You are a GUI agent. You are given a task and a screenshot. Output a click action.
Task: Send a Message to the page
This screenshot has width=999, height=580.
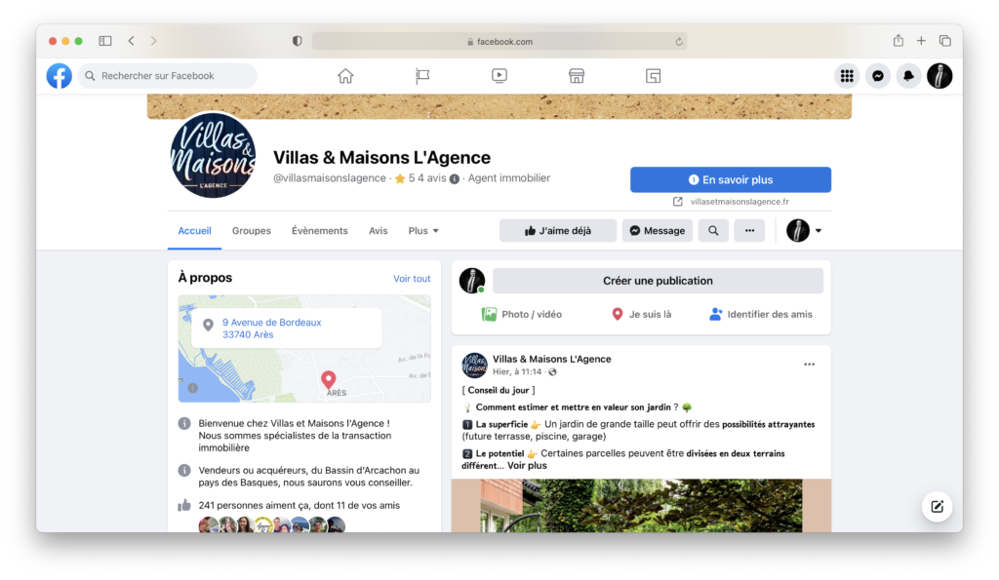pos(658,230)
